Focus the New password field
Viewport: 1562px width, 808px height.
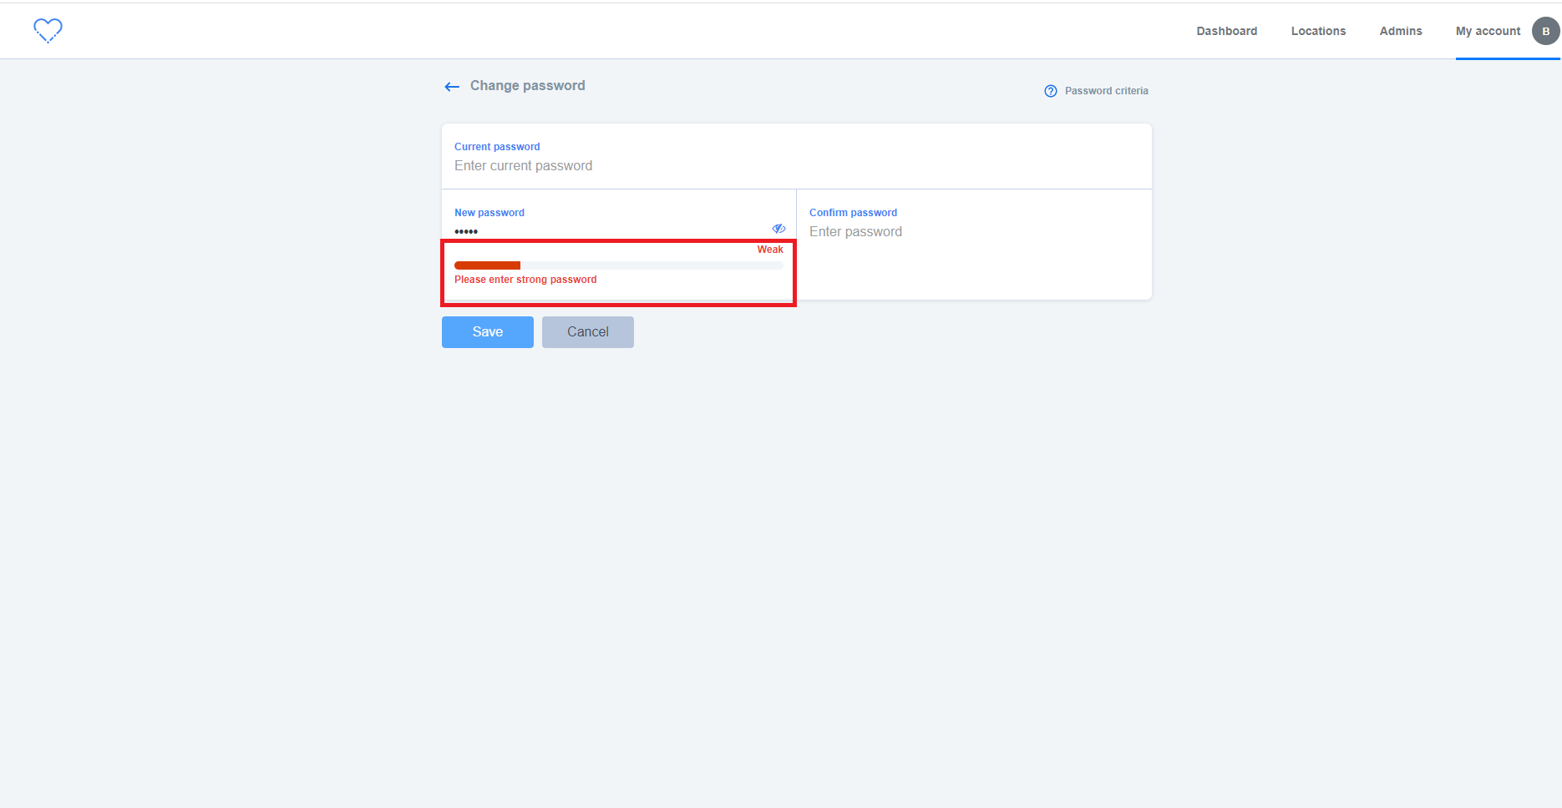(x=585, y=231)
